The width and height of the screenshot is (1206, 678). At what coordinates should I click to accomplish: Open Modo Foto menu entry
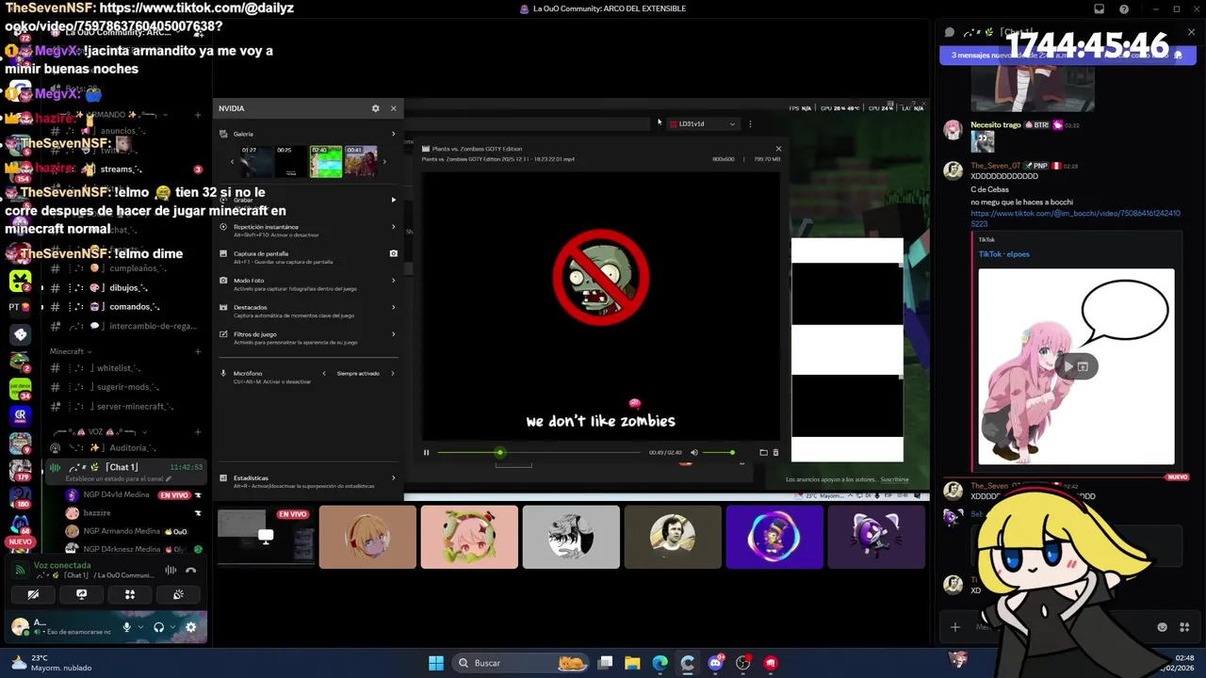click(x=308, y=284)
